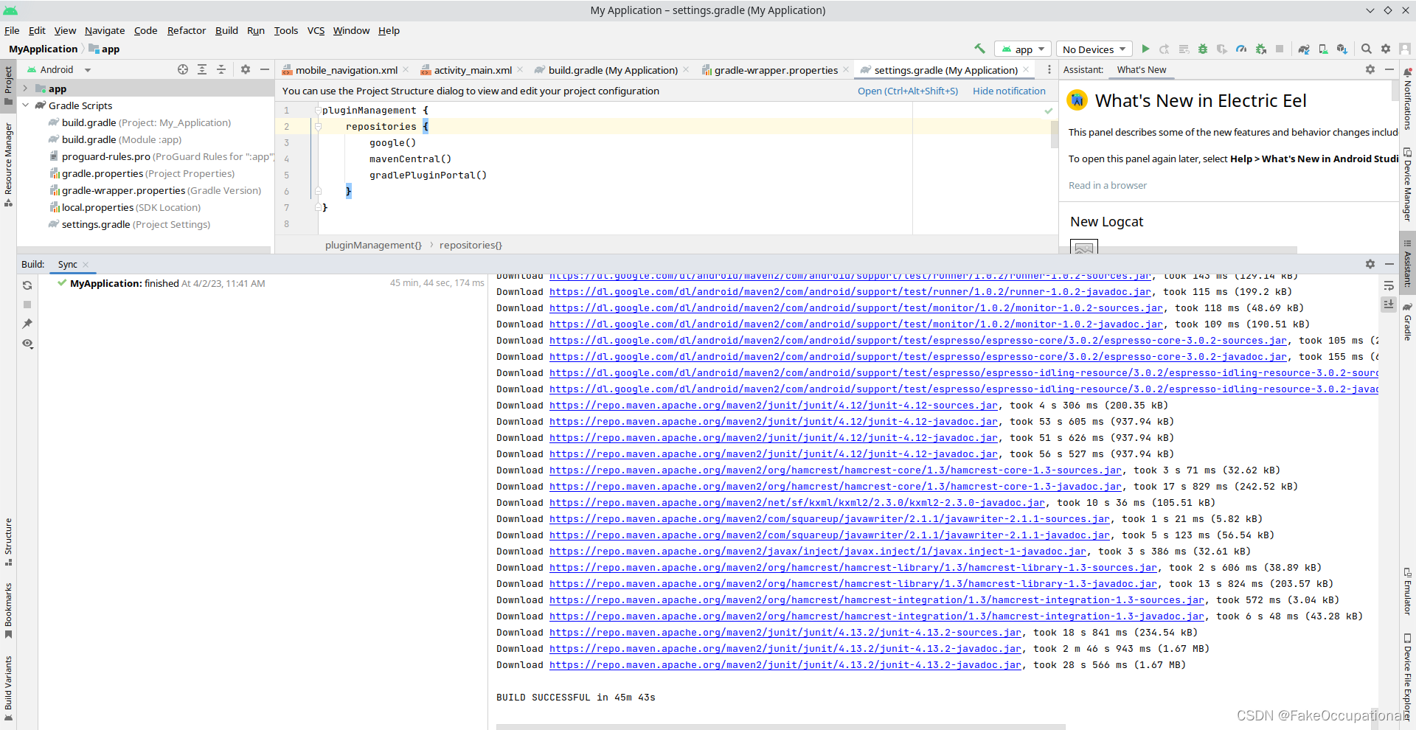
Task: Close the Sync build tab
Action: (x=86, y=265)
